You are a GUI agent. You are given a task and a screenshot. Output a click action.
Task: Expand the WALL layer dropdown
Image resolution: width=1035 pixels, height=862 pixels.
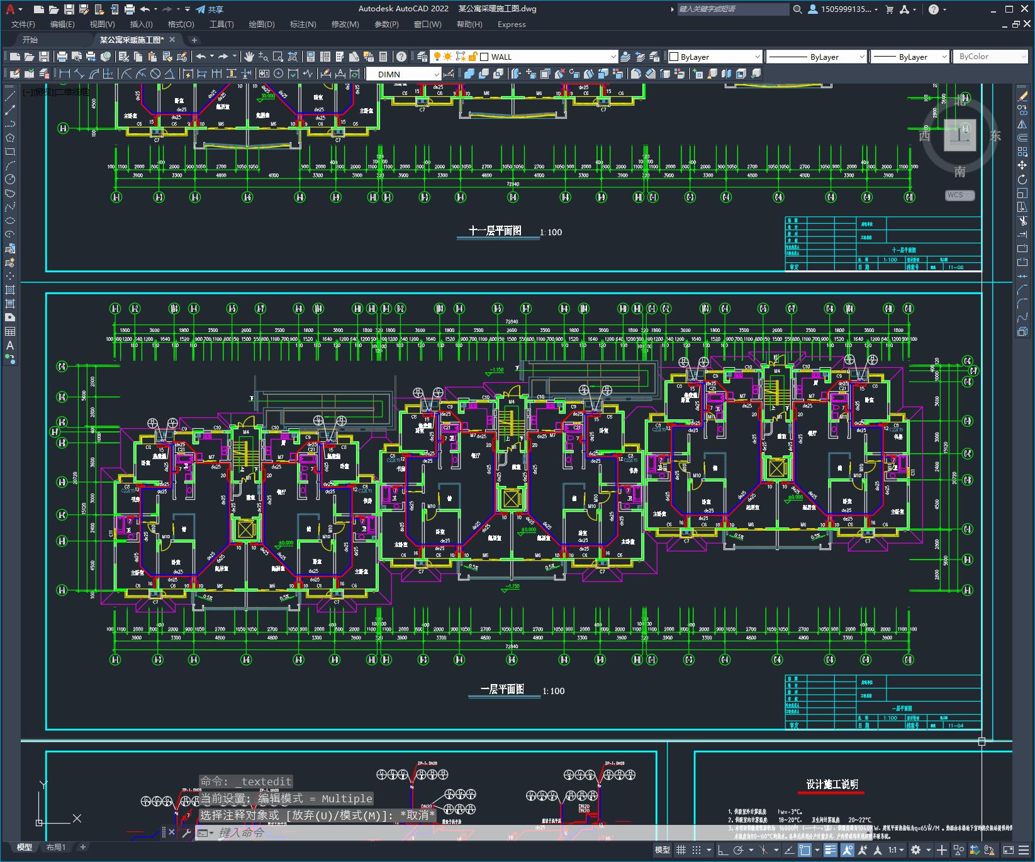coord(613,57)
